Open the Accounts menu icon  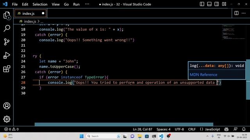[7, 106]
